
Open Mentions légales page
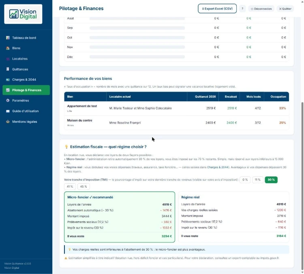pyautogui.click(x=26, y=122)
